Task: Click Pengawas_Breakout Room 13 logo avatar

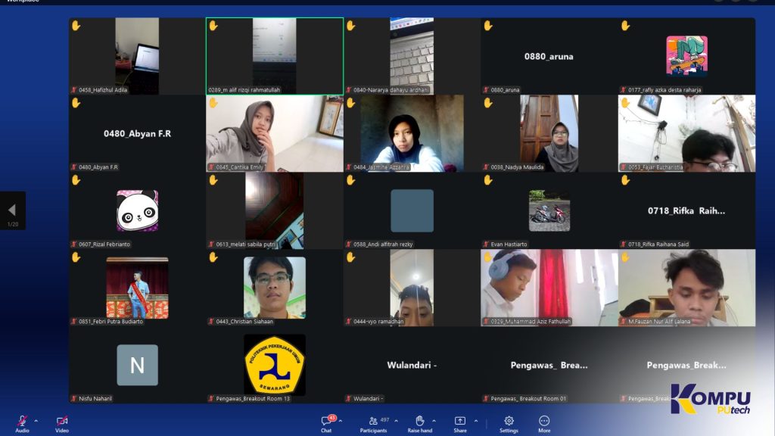Action: pos(275,365)
